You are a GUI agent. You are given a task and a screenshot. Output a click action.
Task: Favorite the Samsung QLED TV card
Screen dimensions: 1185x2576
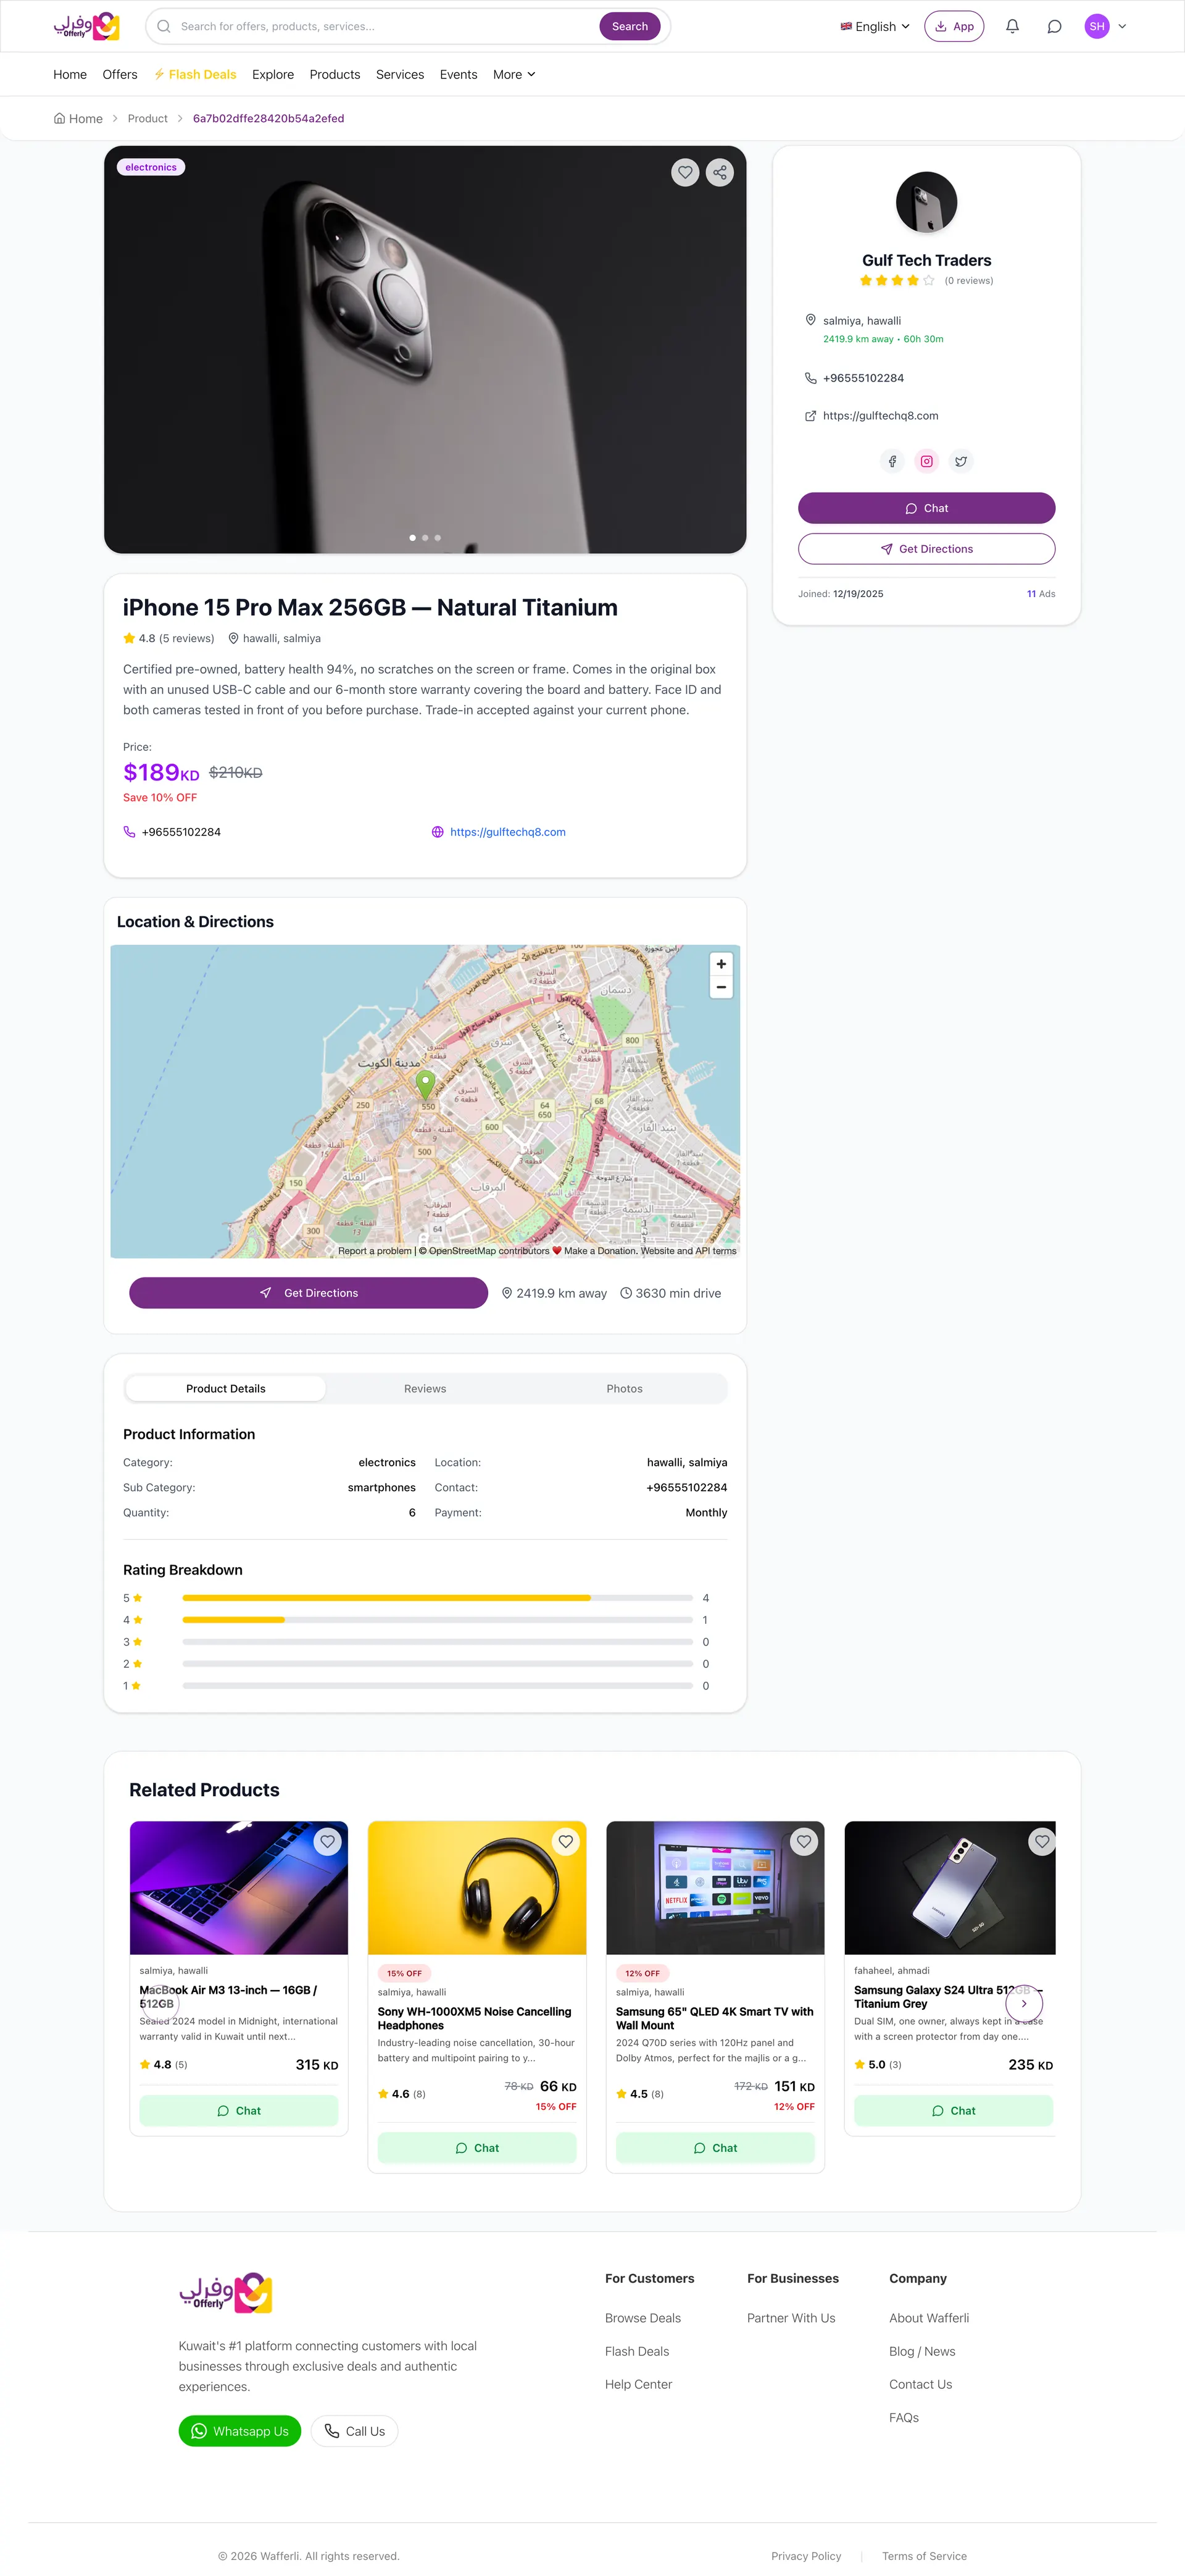pos(804,1841)
